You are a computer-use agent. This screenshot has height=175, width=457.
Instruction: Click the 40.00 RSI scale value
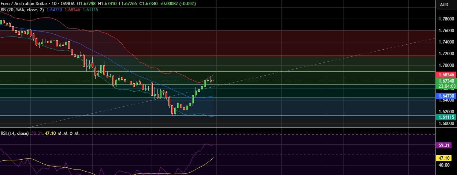tap(445, 165)
